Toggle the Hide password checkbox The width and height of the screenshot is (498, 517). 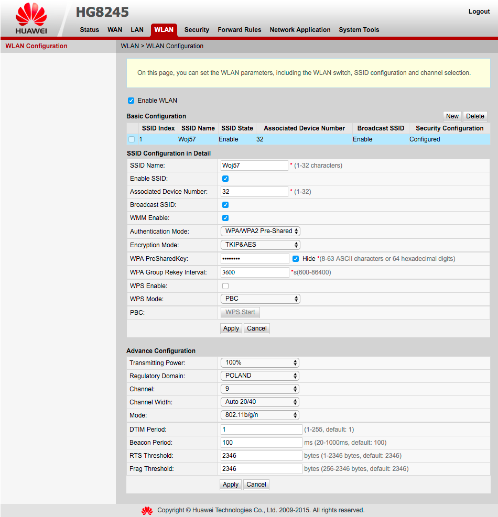click(296, 259)
